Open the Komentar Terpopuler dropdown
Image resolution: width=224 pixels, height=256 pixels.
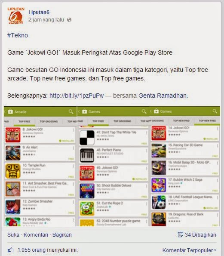[x=189, y=250]
